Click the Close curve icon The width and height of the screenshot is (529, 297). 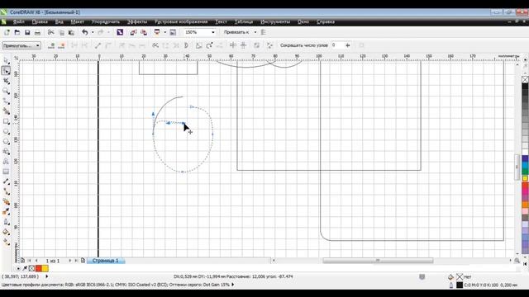pyautogui.click(x=186, y=45)
